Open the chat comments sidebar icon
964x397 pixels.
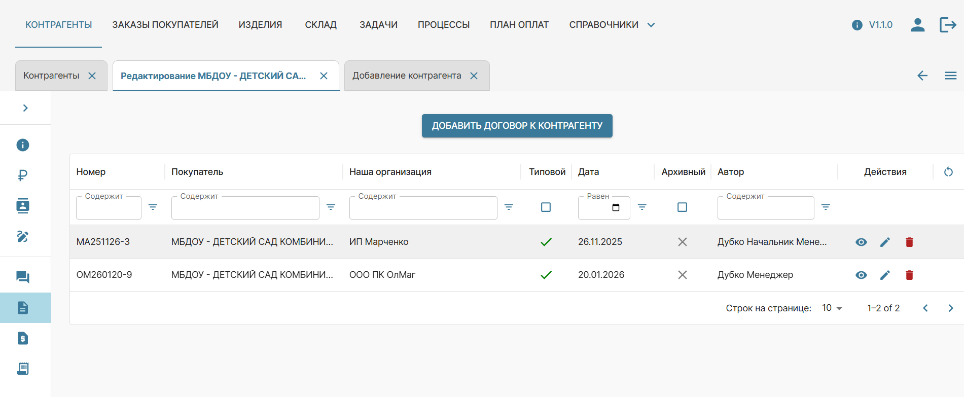(23, 277)
